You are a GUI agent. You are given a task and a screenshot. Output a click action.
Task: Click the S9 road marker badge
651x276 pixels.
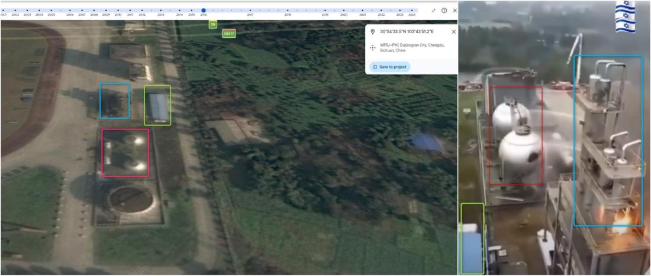(212, 24)
